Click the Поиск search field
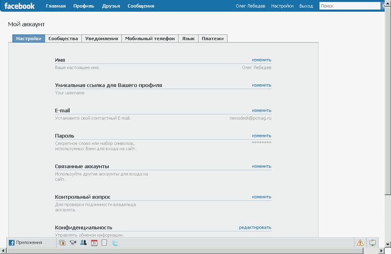Screen dimensions: 391x254 point(348,6)
